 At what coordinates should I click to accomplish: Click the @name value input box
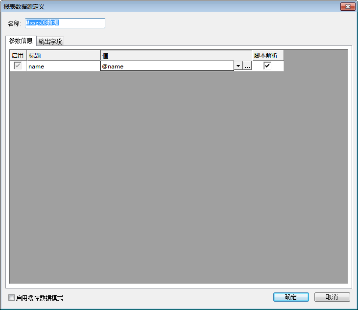(x=167, y=66)
